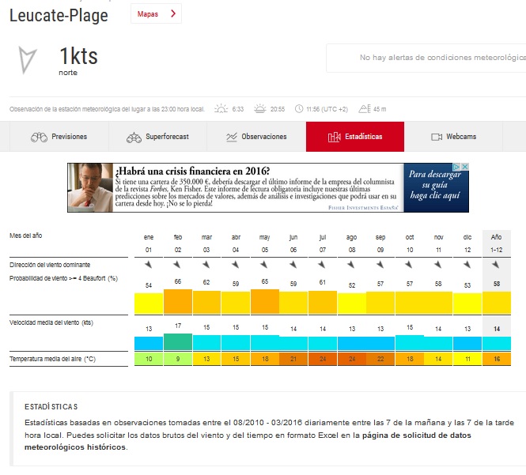526x475 pixels.
Task: Click the January wind direction arrow
Action: 148,265
